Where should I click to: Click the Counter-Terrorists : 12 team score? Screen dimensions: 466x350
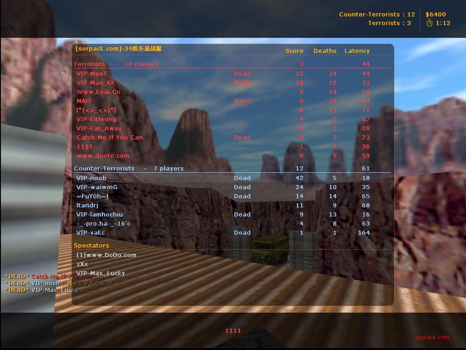tap(377, 14)
